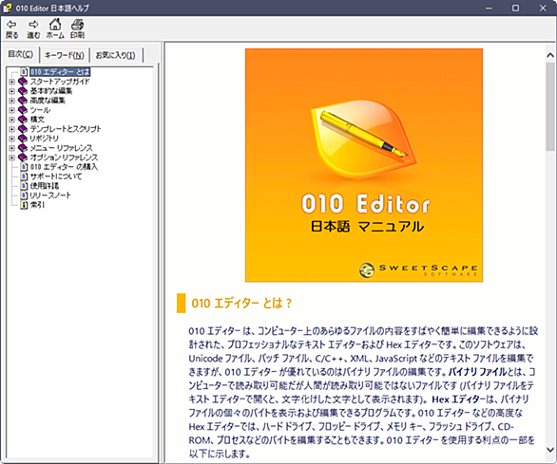
Task: Click the content pane scroll up arrow
Action: [550, 55]
